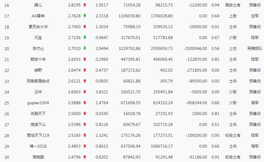Click 空军 in AA雷神 row
The image size is (264, 162).
click(255, 16)
